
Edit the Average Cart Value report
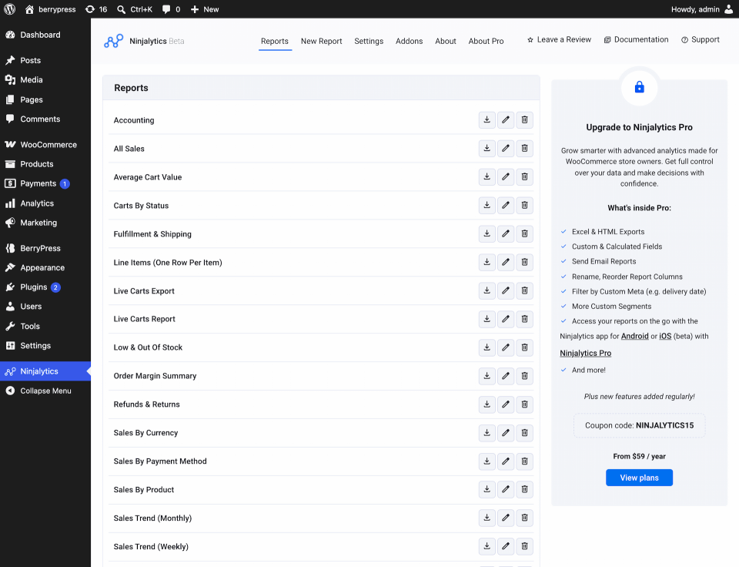point(506,177)
